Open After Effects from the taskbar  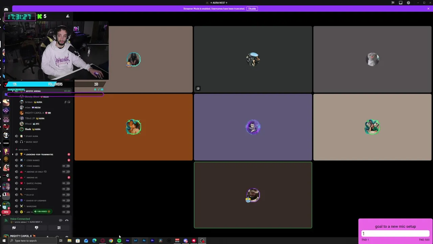(127, 241)
